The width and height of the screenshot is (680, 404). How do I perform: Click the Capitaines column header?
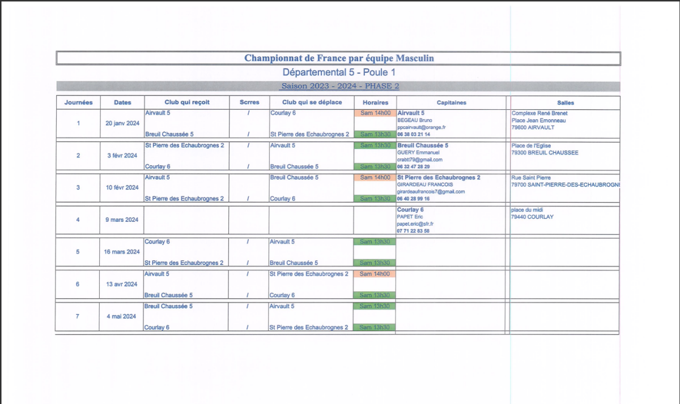tap(451, 102)
